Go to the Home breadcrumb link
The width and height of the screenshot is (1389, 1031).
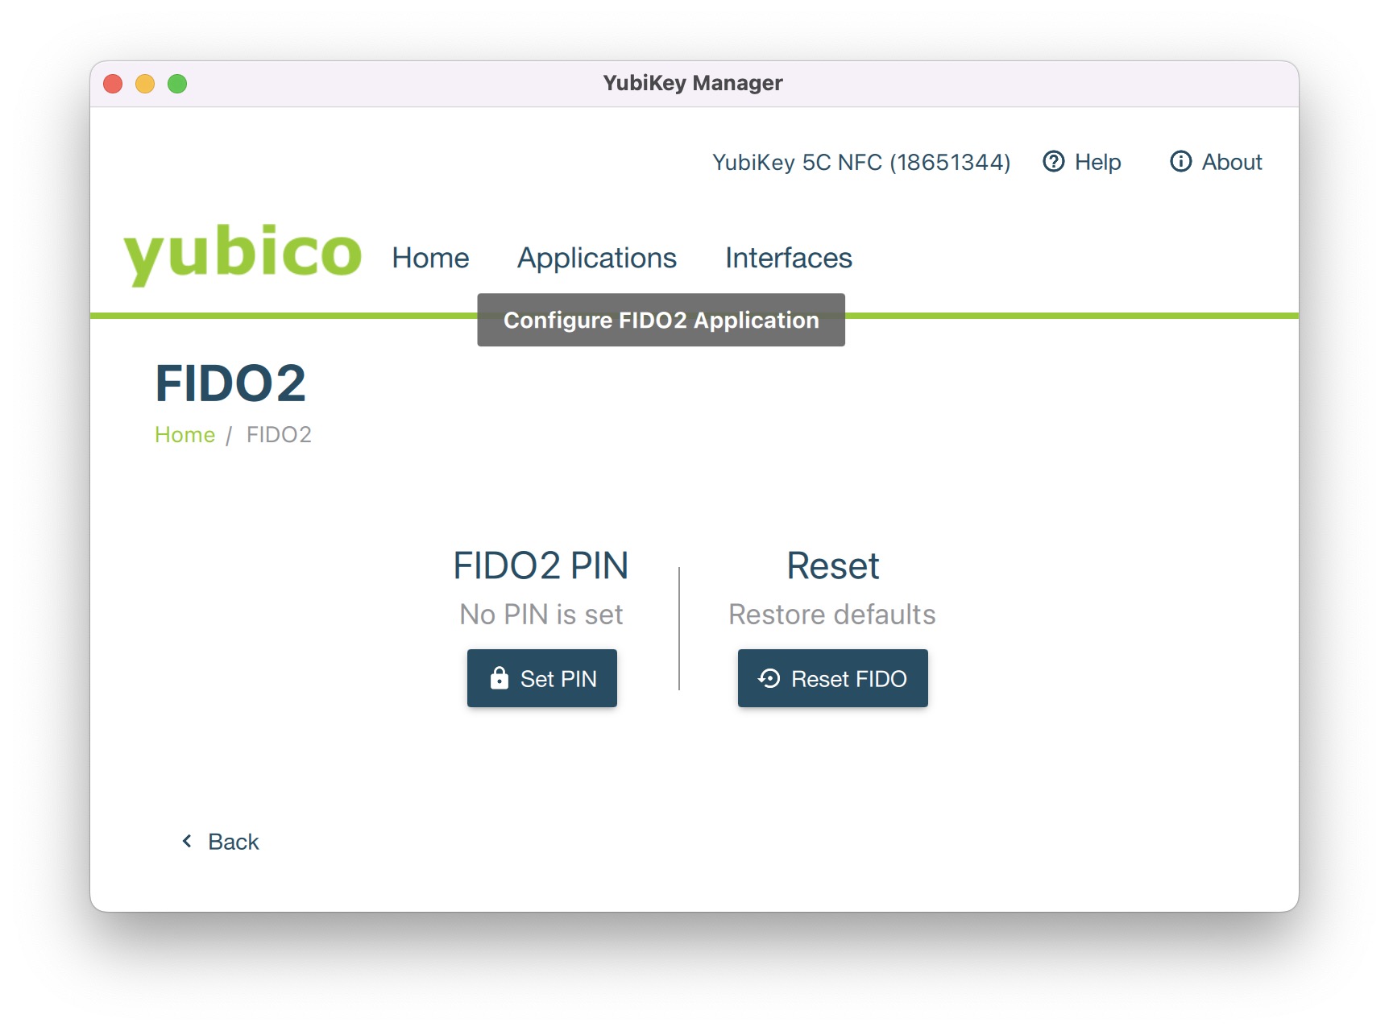point(185,435)
